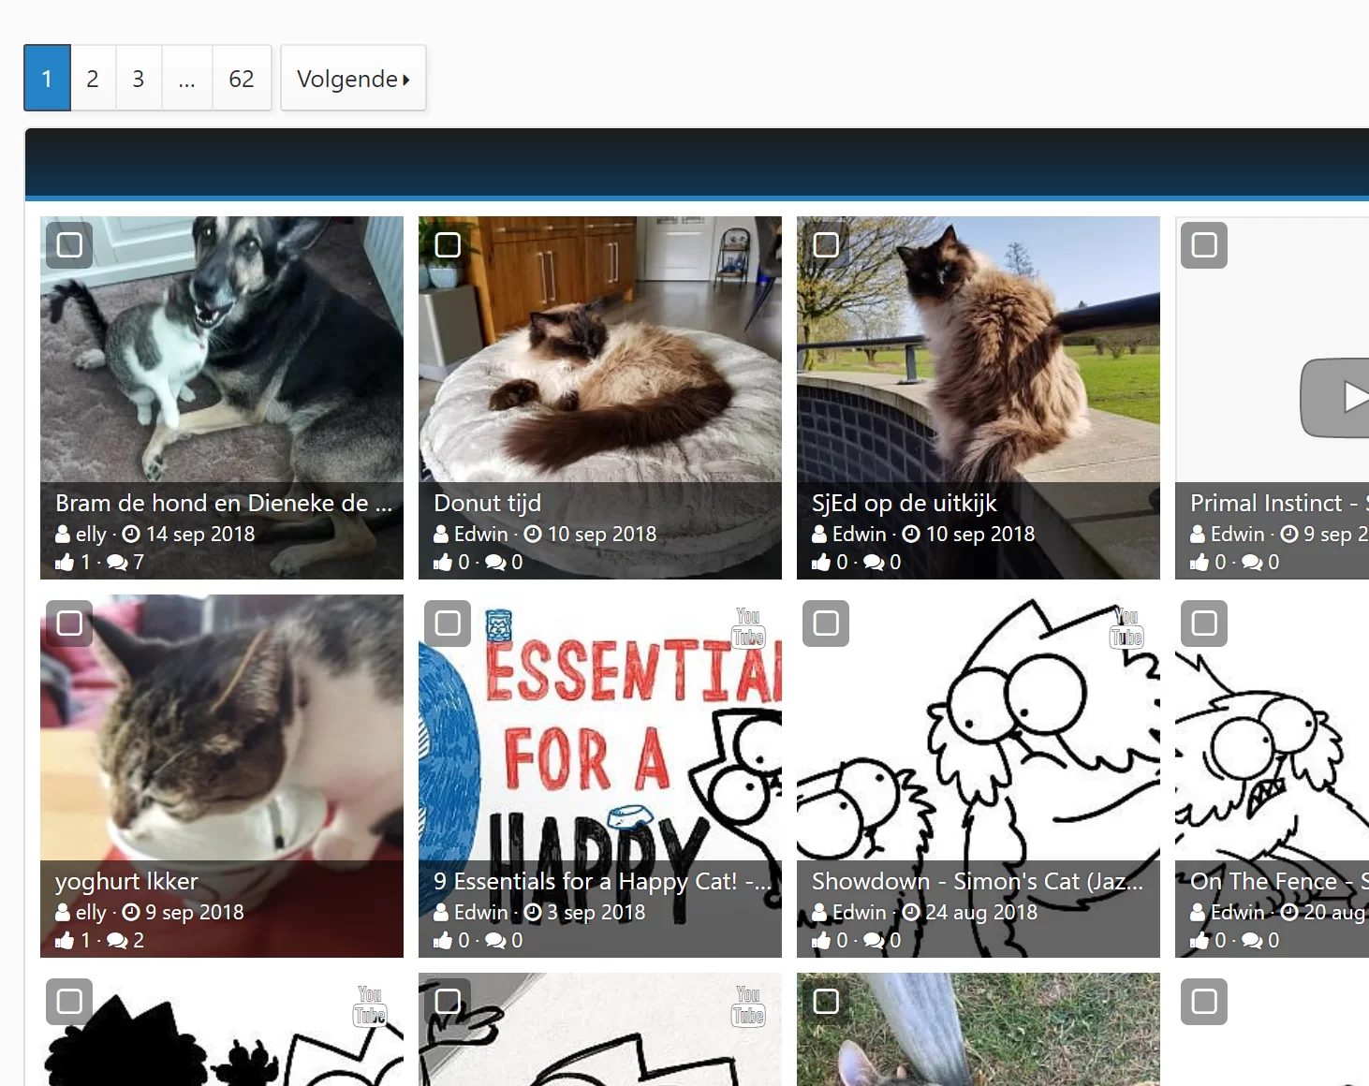Click the user icon beside elly on Bram de hond

pos(63,534)
